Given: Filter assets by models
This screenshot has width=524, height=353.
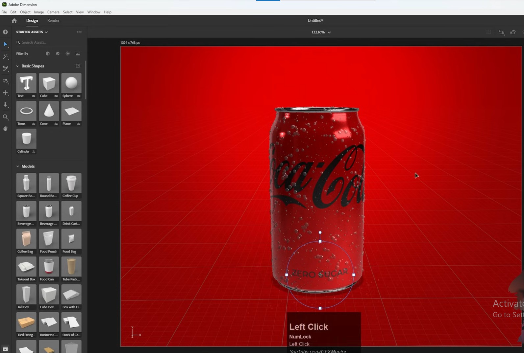Looking at the screenshot, I should [48, 54].
